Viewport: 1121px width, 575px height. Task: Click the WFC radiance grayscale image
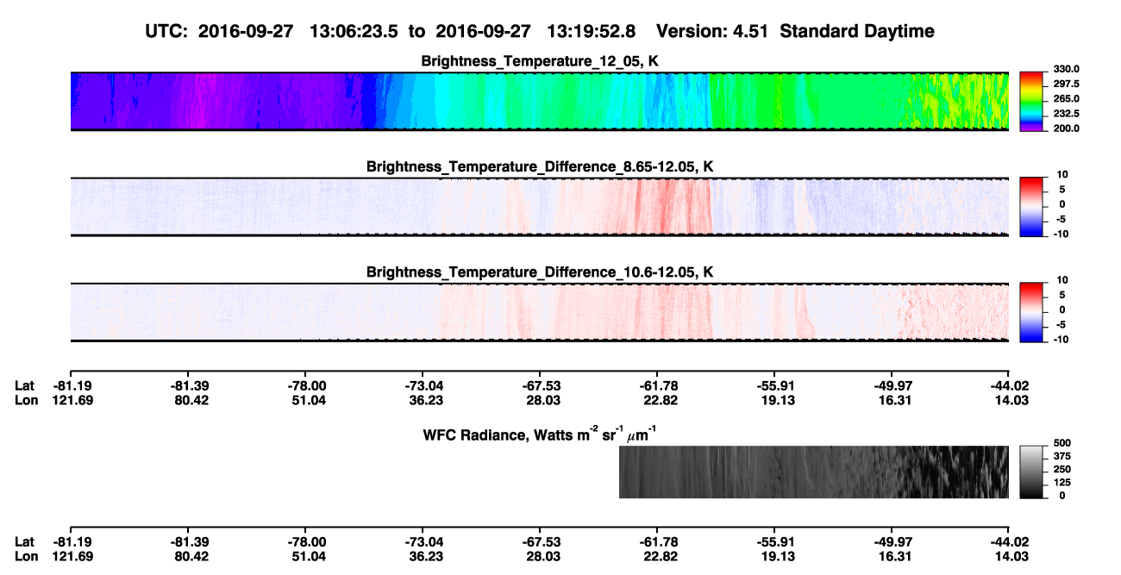[x=814, y=472]
